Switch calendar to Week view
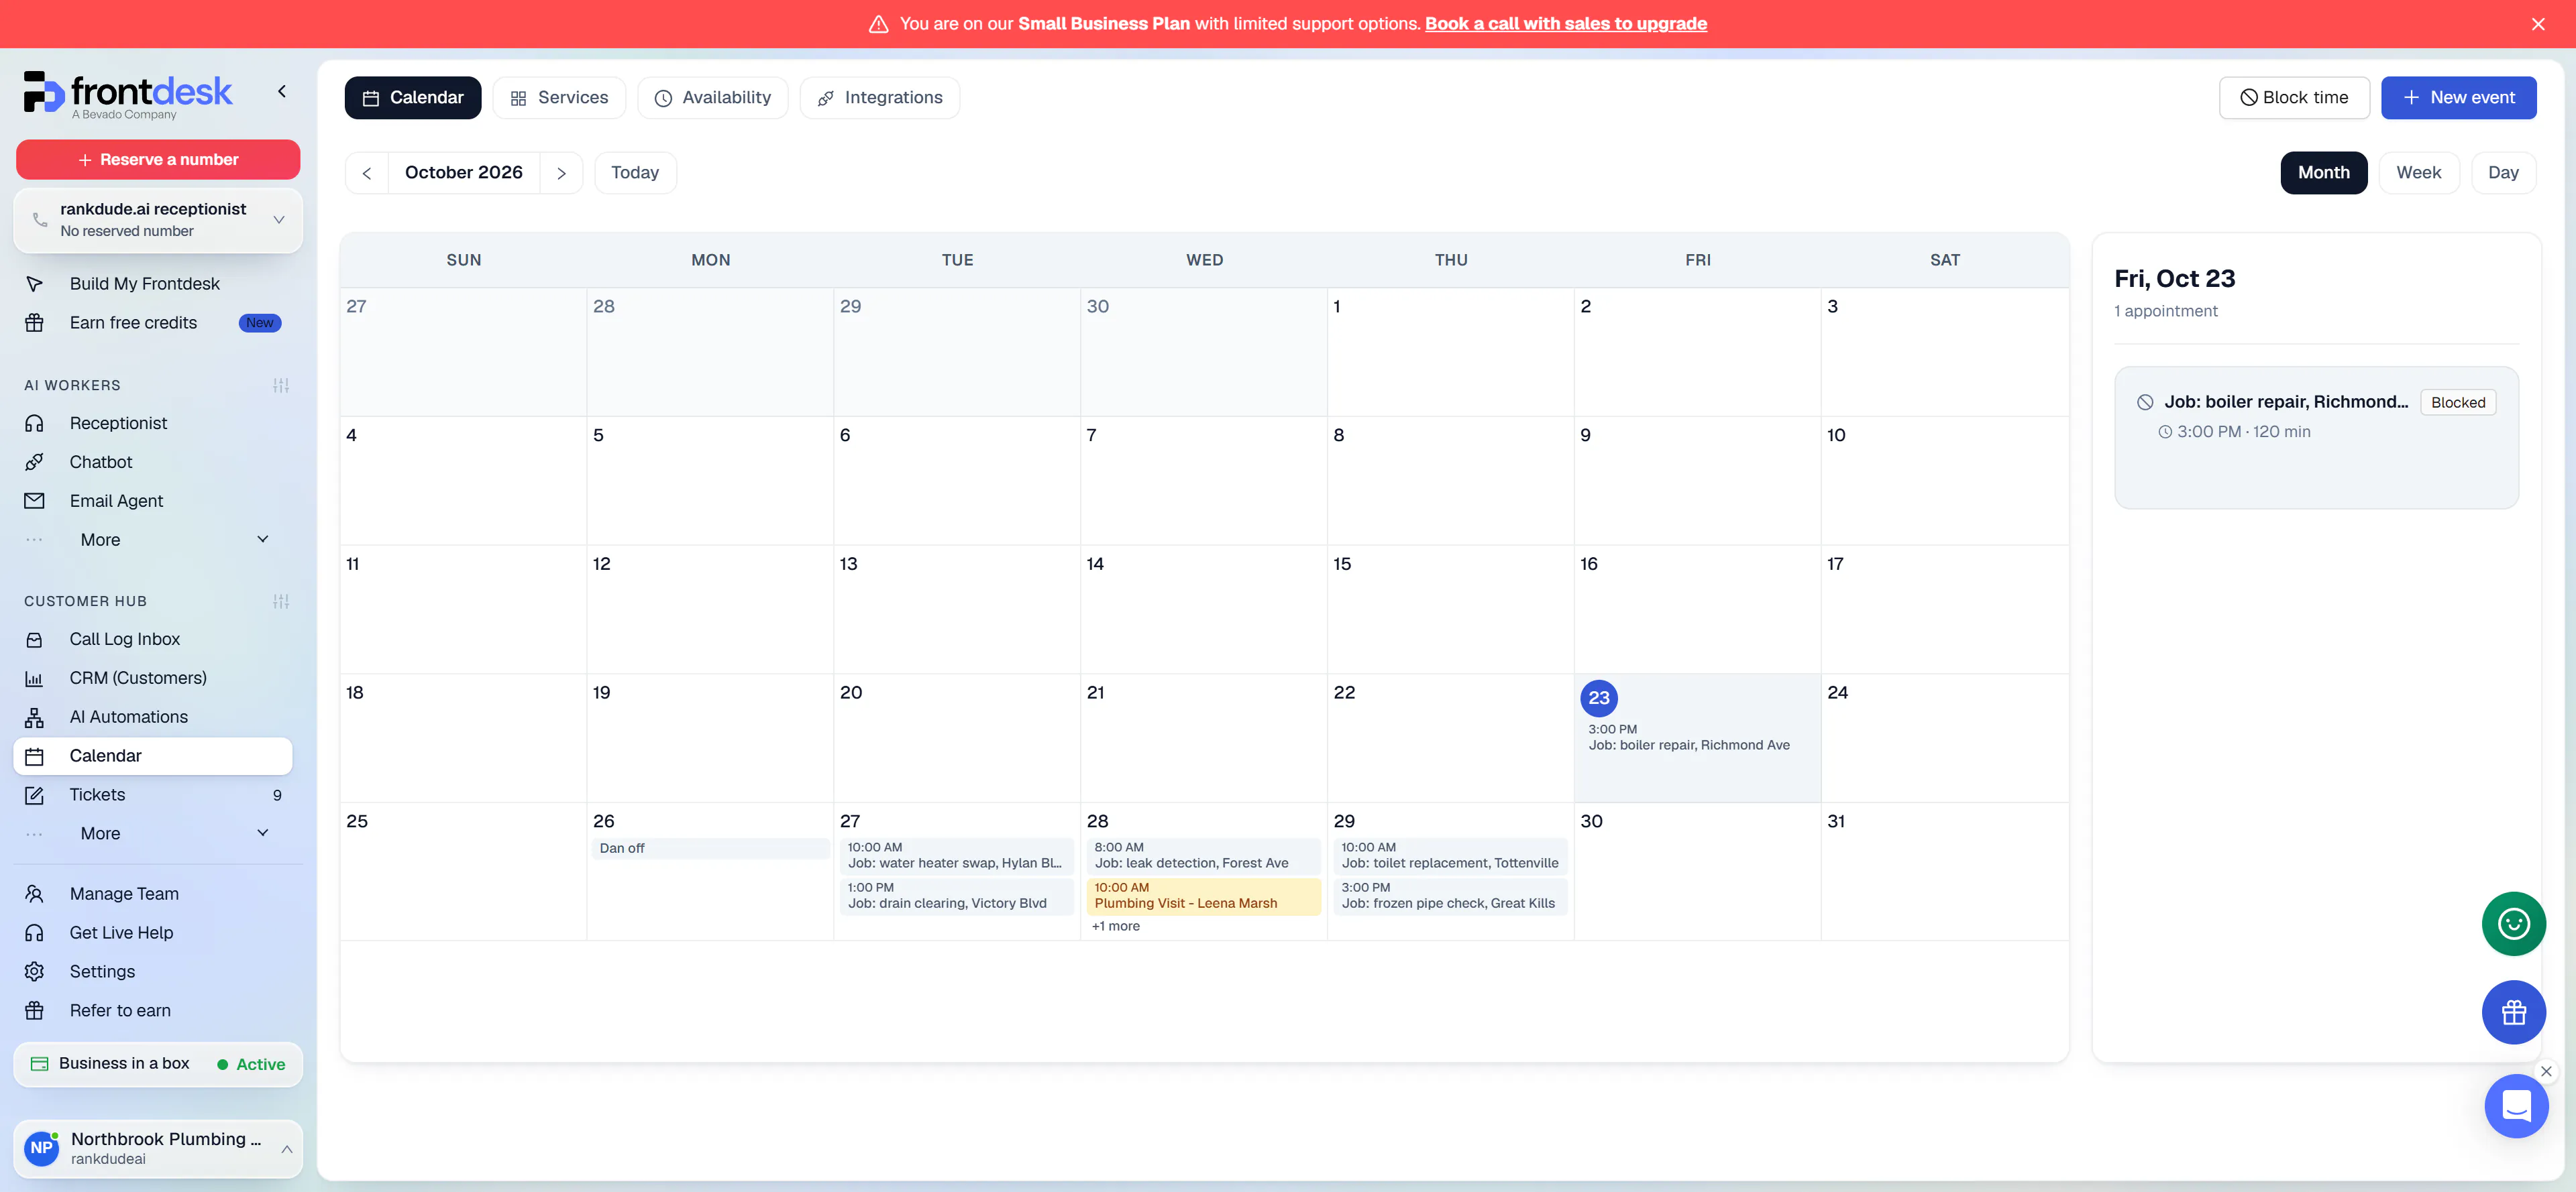 [2418, 173]
